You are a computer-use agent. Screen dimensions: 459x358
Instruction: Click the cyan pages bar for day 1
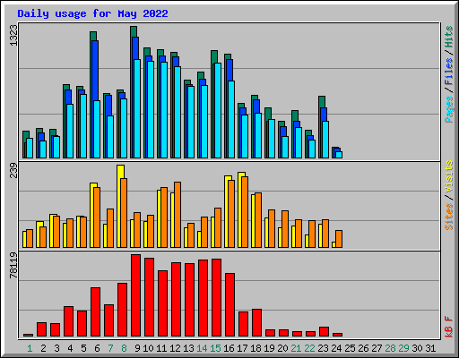[30, 148]
